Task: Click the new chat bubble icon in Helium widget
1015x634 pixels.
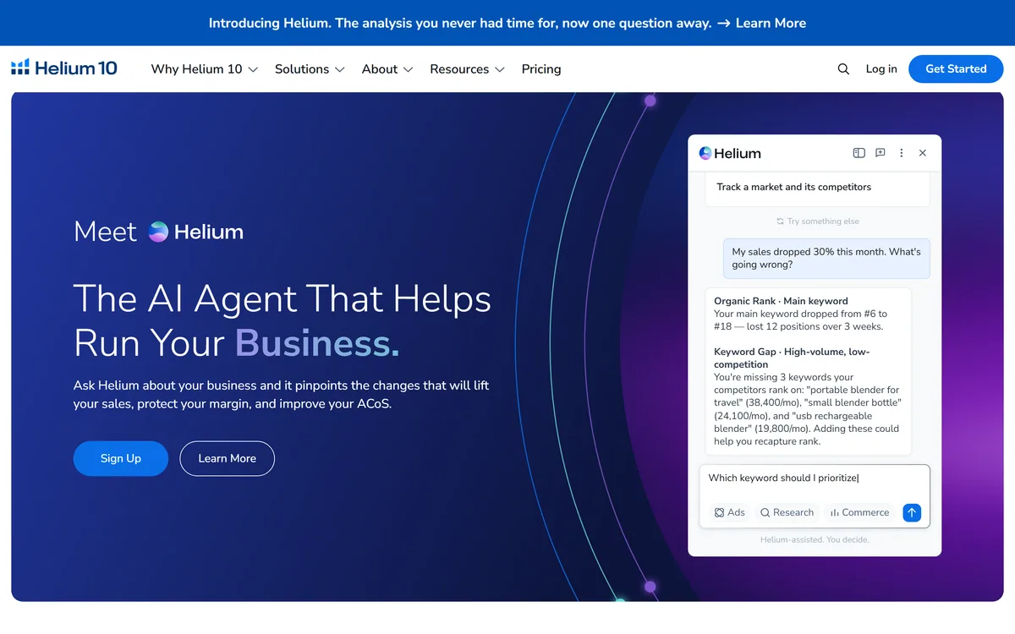Action: [880, 153]
